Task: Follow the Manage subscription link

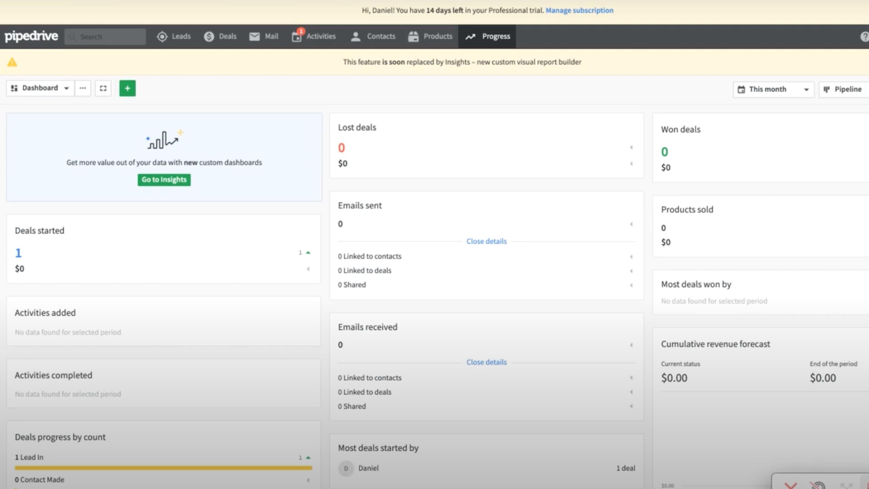Action: [x=579, y=11]
